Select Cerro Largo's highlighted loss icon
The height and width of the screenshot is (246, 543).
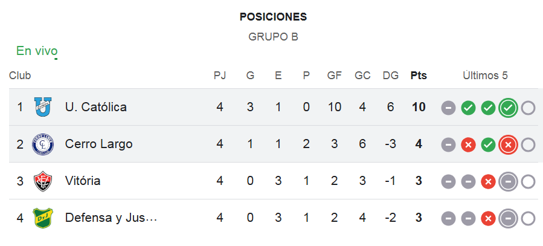tap(508, 145)
